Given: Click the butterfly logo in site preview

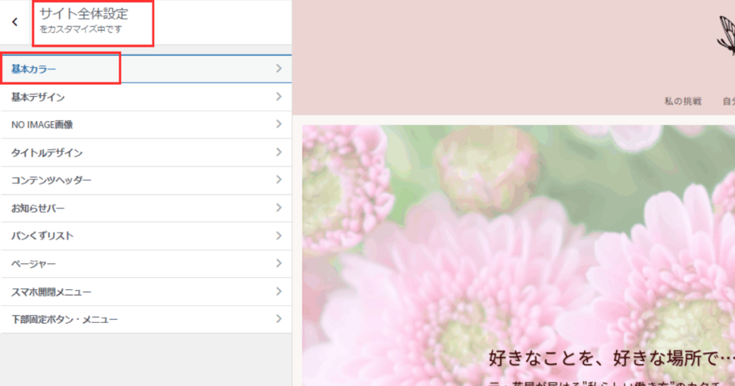Looking at the screenshot, I should (726, 37).
